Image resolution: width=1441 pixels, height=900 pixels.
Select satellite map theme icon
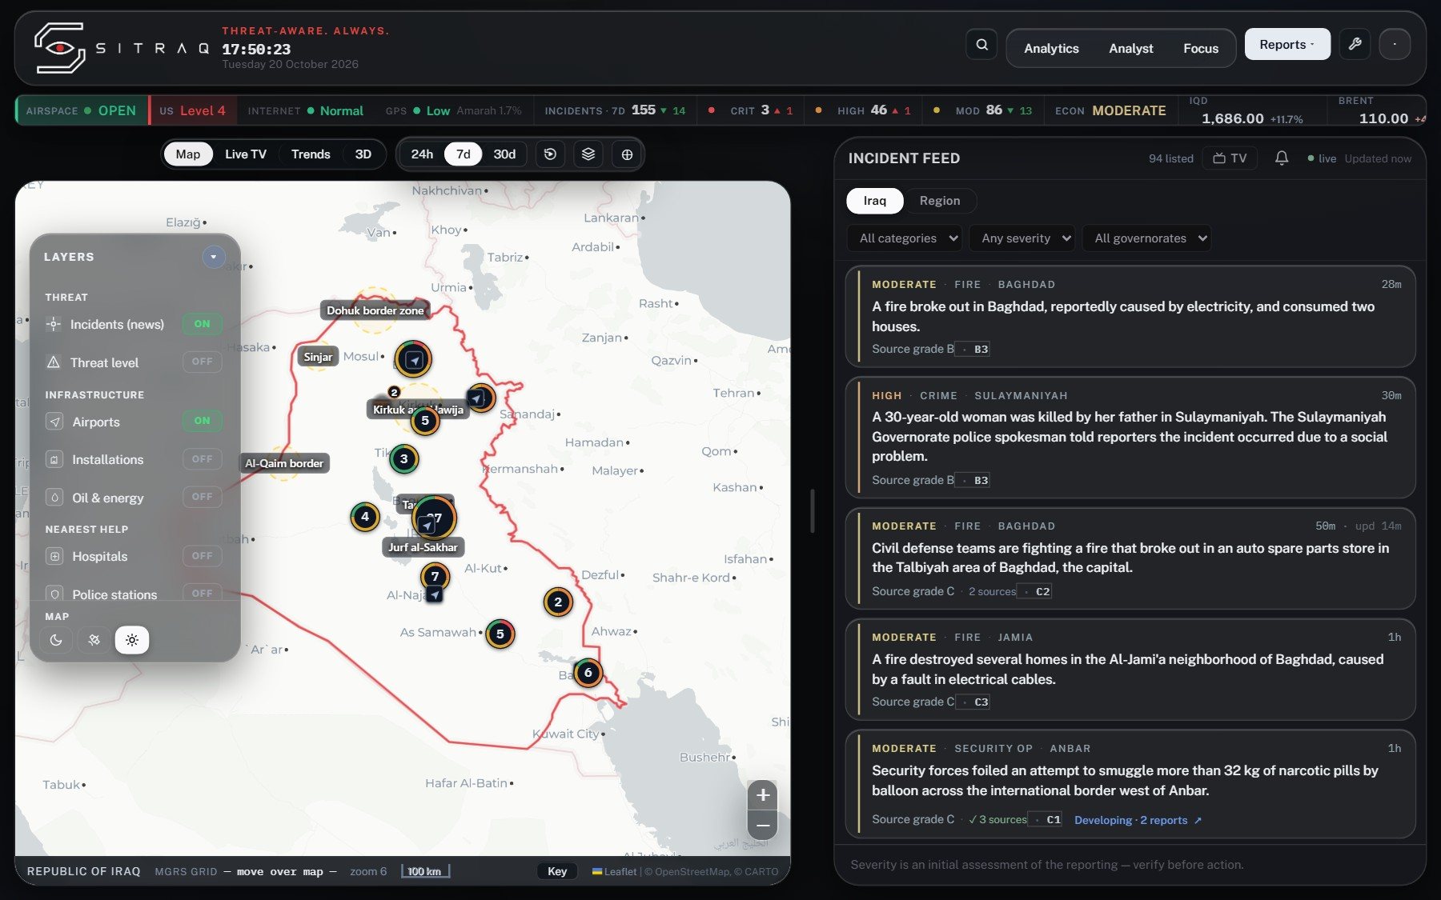click(94, 640)
